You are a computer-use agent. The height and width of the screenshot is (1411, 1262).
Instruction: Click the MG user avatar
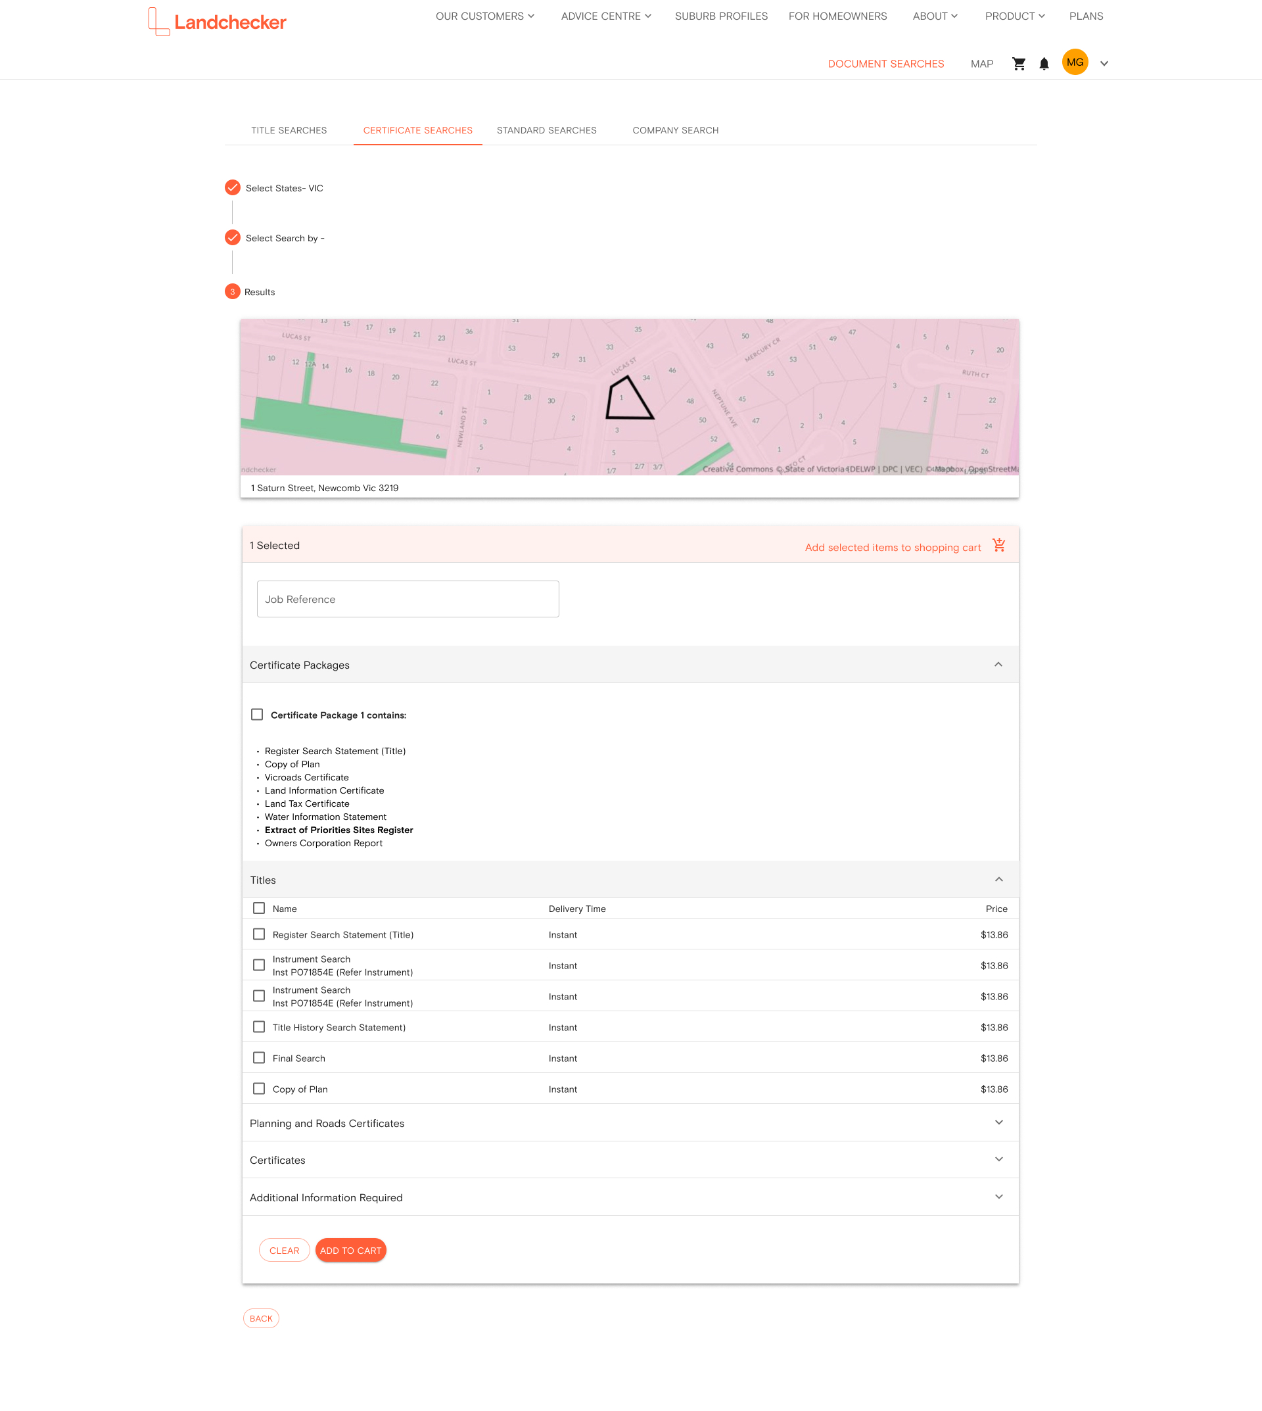[1075, 62]
